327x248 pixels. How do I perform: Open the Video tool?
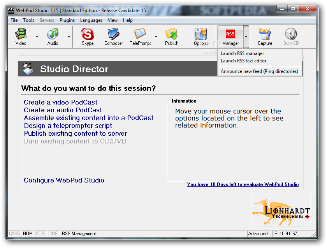tap(21, 37)
